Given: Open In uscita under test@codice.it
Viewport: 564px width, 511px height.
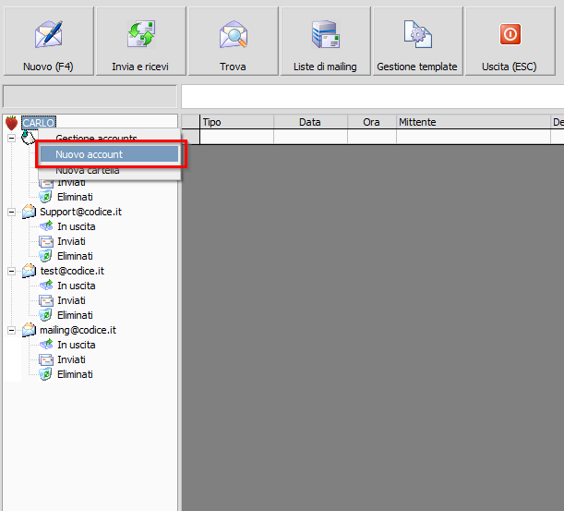Looking at the screenshot, I should (77, 286).
